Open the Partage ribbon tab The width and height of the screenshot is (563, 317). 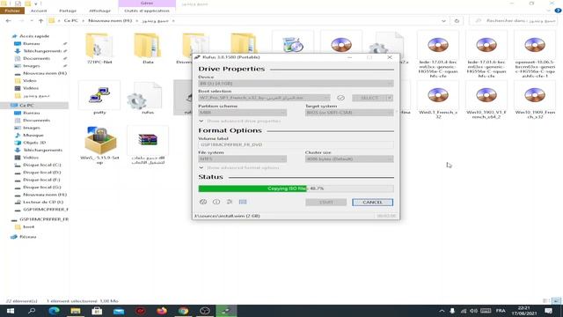tap(68, 11)
